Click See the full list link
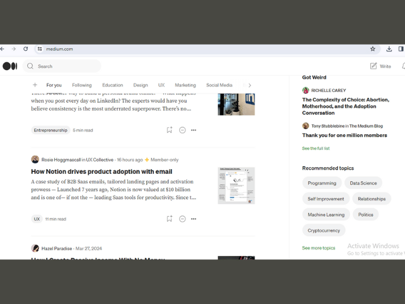Screen dimensions: 405x304 [x=316, y=148]
